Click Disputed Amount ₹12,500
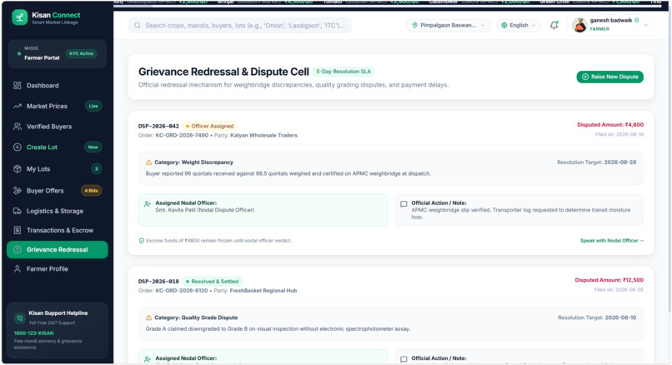Screen dimensions: 672x365 coord(609,280)
